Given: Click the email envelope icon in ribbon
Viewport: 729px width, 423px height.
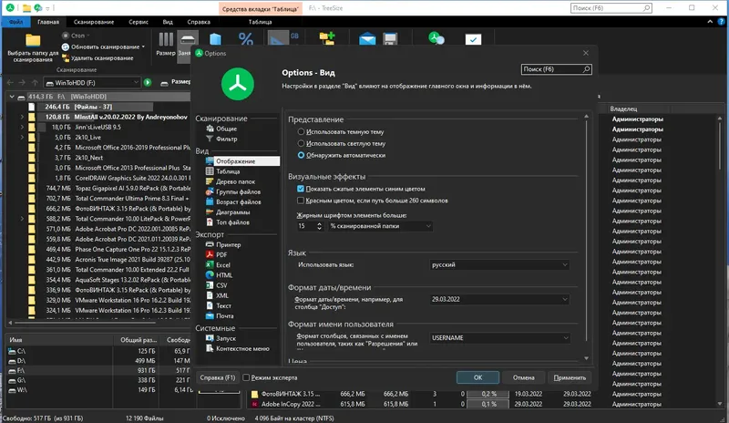Looking at the screenshot, I should point(367,38).
